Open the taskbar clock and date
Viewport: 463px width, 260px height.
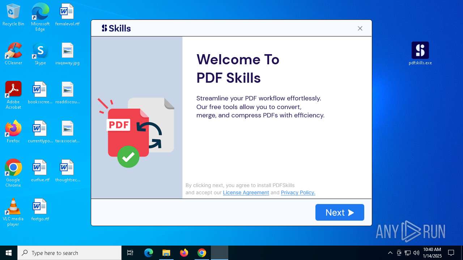pyautogui.click(x=432, y=253)
